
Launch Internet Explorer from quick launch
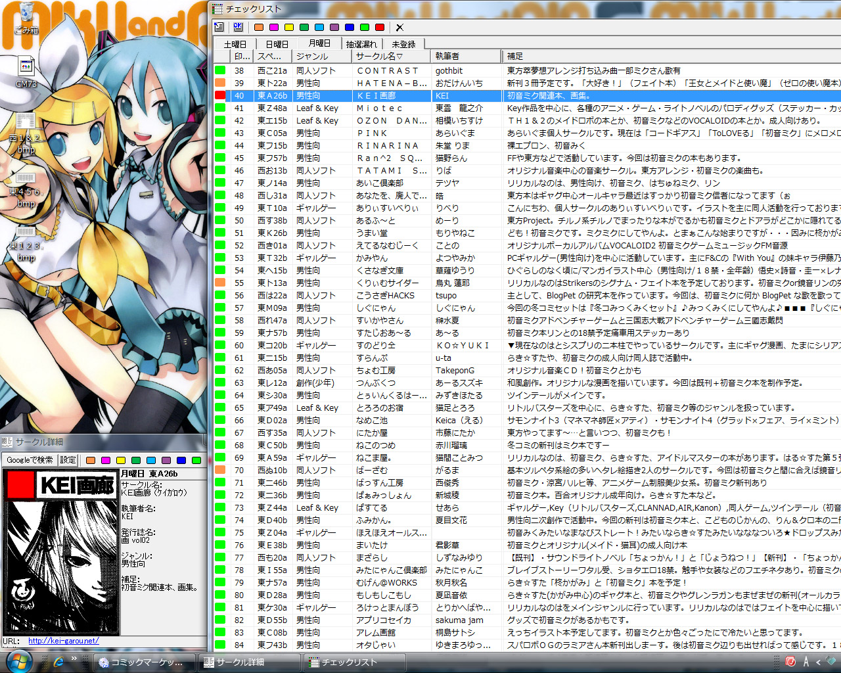(x=58, y=661)
